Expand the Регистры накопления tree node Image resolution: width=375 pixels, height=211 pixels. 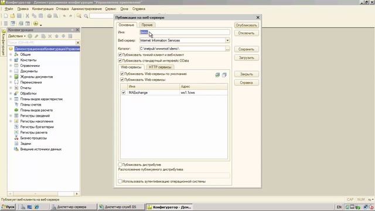(11, 121)
